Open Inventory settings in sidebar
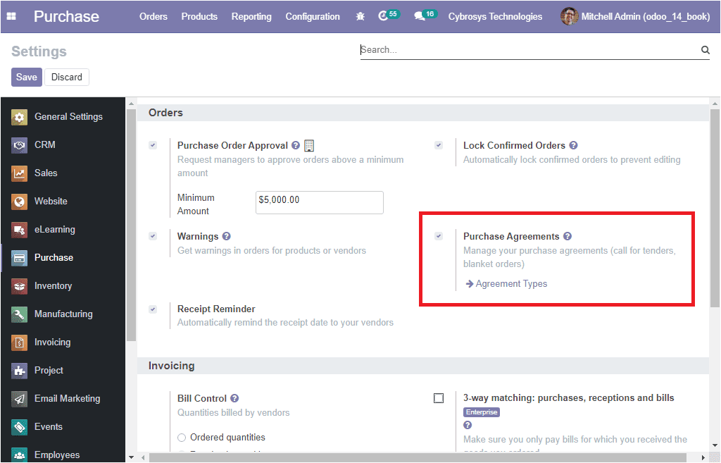Viewport: 721px width, 463px height. click(x=53, y=286)
